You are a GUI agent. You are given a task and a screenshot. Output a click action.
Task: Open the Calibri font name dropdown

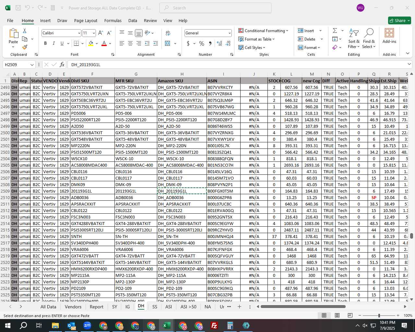pyautogui.click(x=79, y=33)
